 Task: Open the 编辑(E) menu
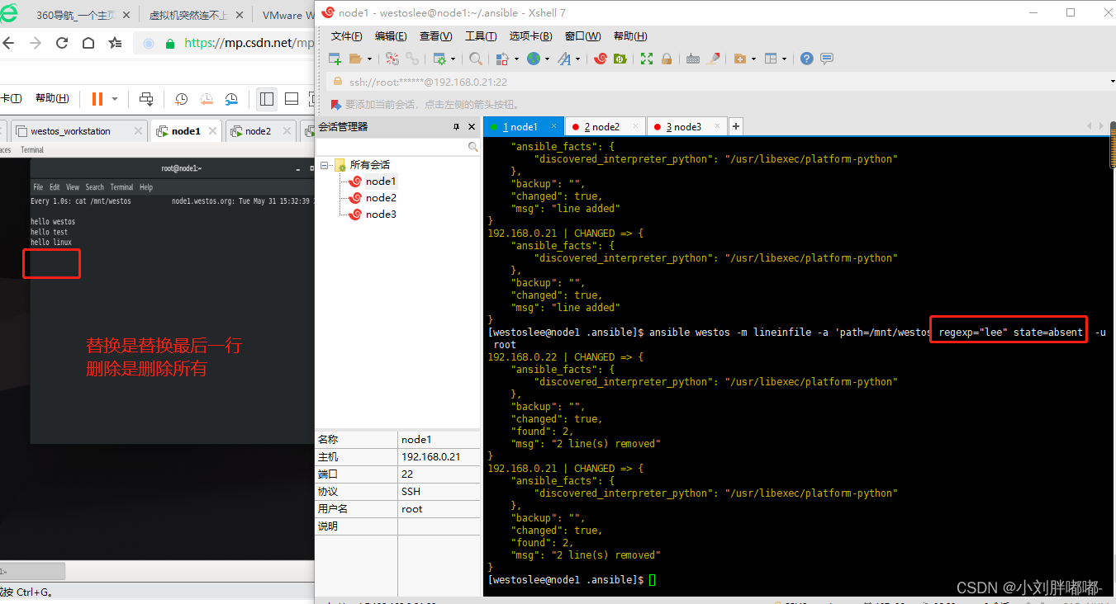point(391,36)
